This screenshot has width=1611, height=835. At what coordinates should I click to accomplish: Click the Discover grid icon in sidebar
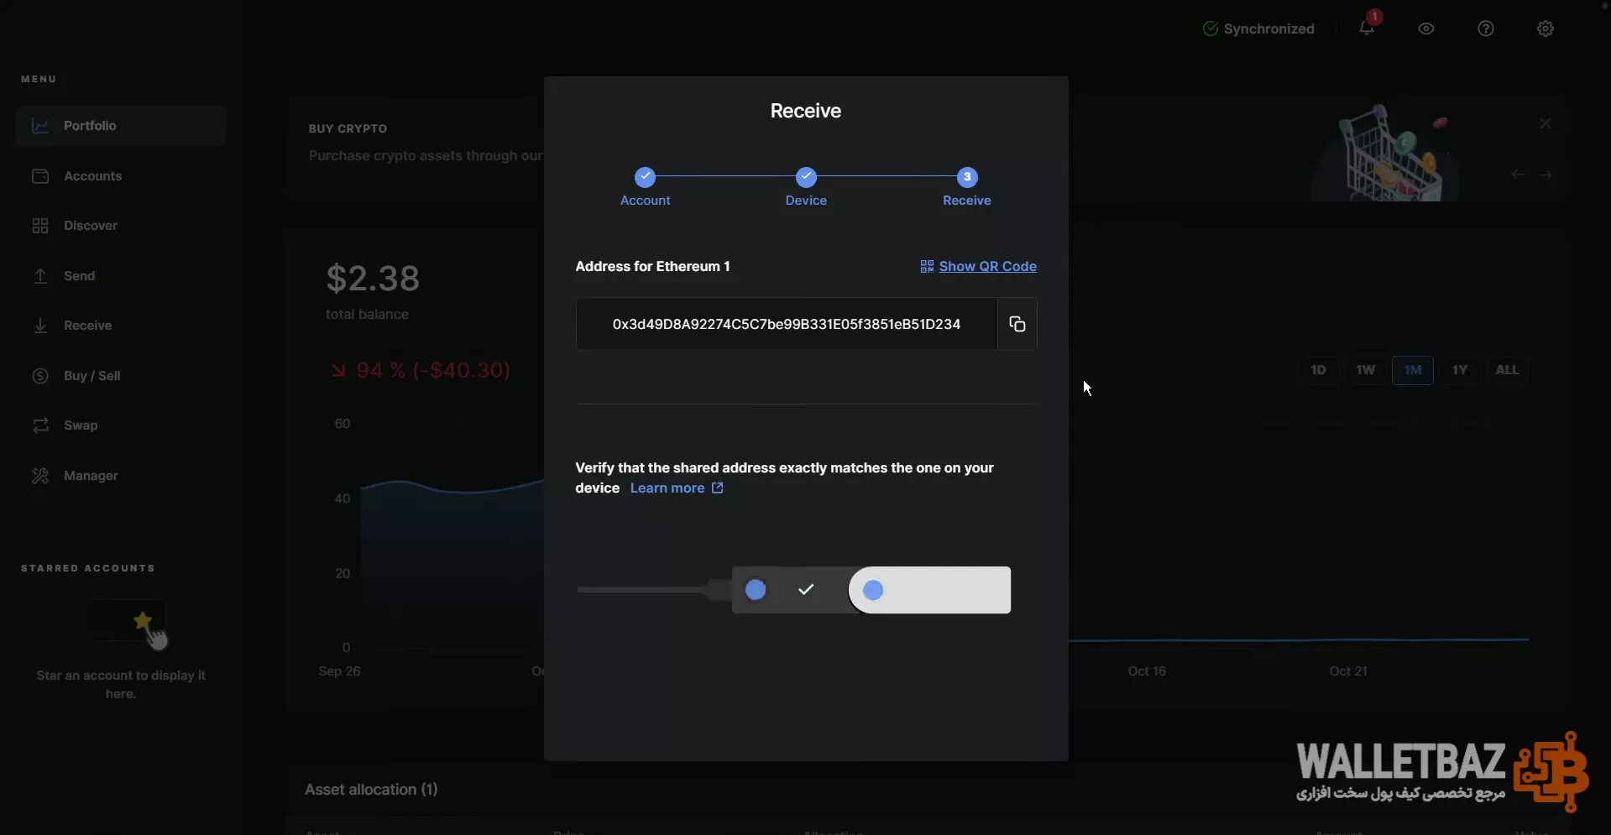[x=40, y=226]
